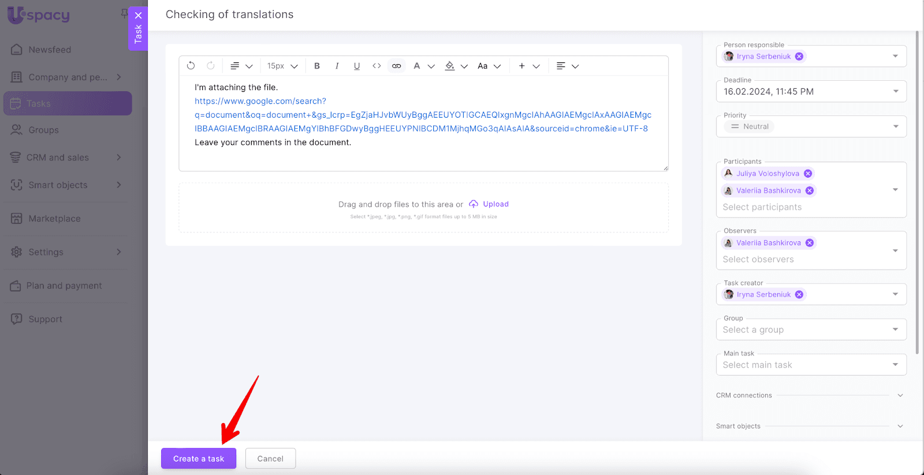924x475 pixels.
Task: Click the insert link icon
Action: (396, 66)
